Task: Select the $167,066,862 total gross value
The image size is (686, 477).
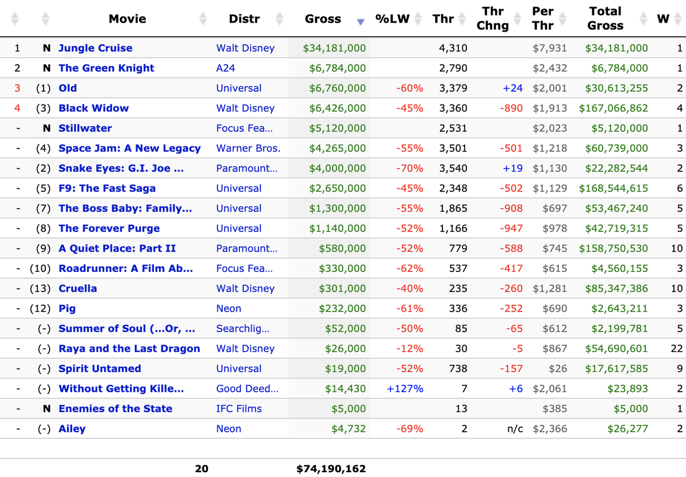Action: (x=613, y=109)
